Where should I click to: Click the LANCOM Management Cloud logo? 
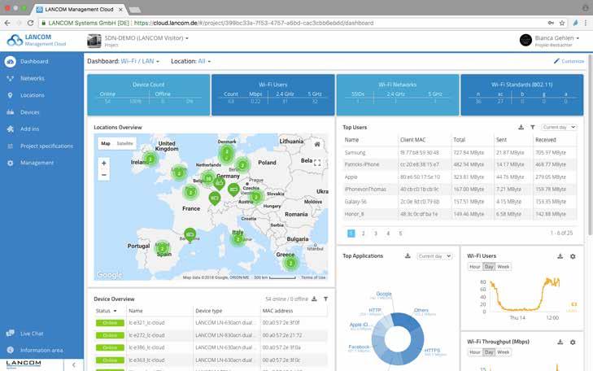pyautogui.click(x=37, y=40)
